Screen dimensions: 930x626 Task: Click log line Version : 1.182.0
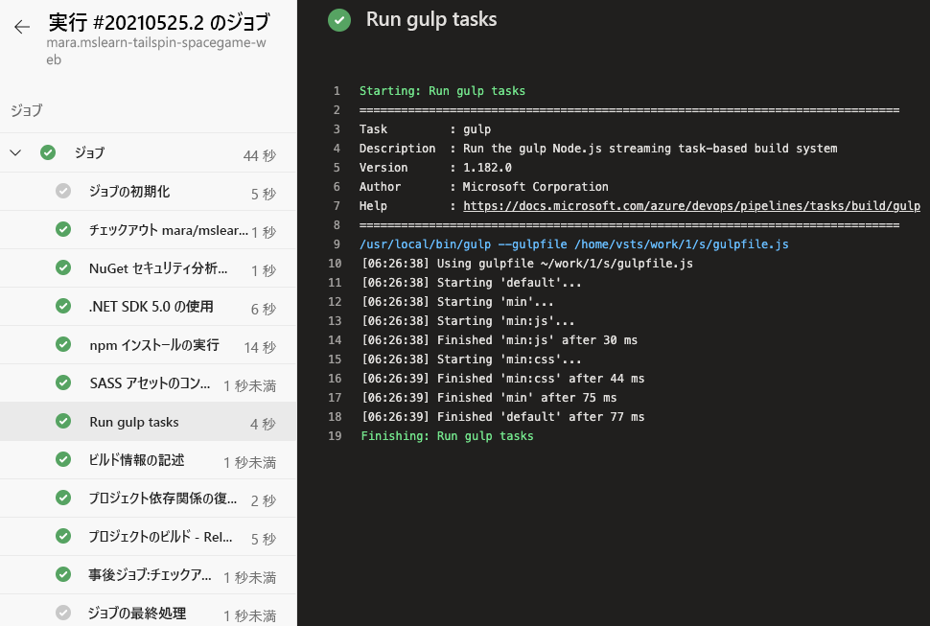(x=435, y=167)
